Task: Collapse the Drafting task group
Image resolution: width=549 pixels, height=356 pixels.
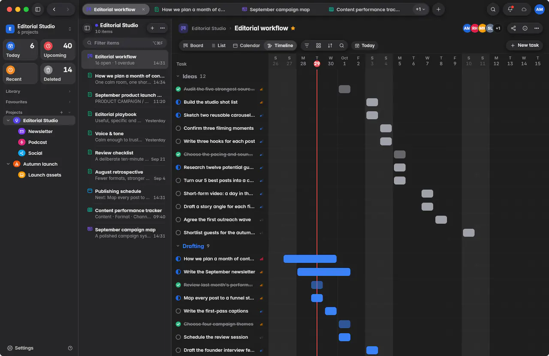Action: [178, 246]
